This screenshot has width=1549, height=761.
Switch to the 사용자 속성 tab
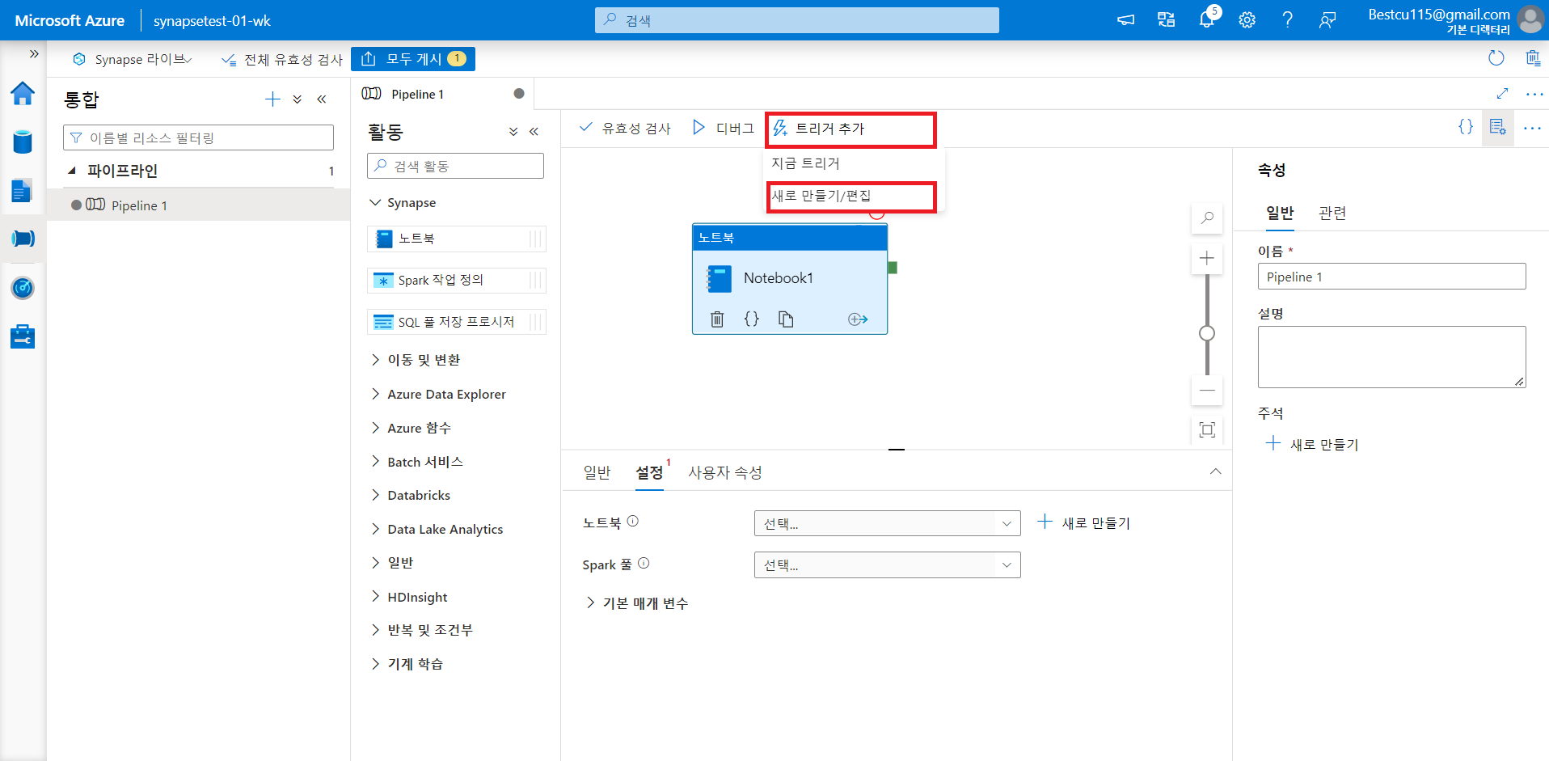pyautogui.click(x=725, y=472)
